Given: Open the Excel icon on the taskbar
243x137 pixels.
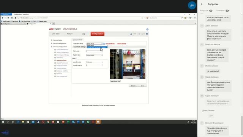Looking at the screenshot, I should (x=68, y=122).
